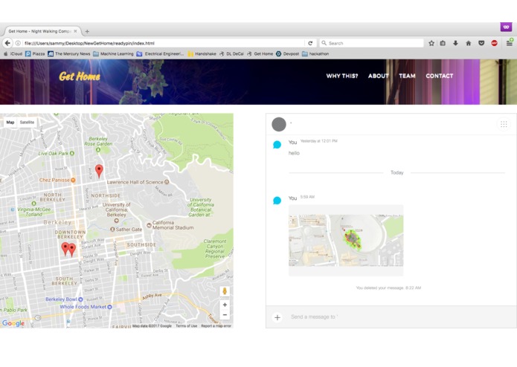The width and height of the screenshot is (517, 367).
Task: Open the browser hamburger menu
Action: pyautogui.click(x=510, y=43)
